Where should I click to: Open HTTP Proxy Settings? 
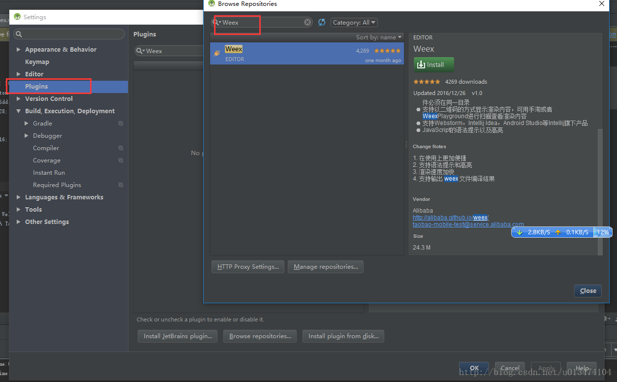[248, 267]
